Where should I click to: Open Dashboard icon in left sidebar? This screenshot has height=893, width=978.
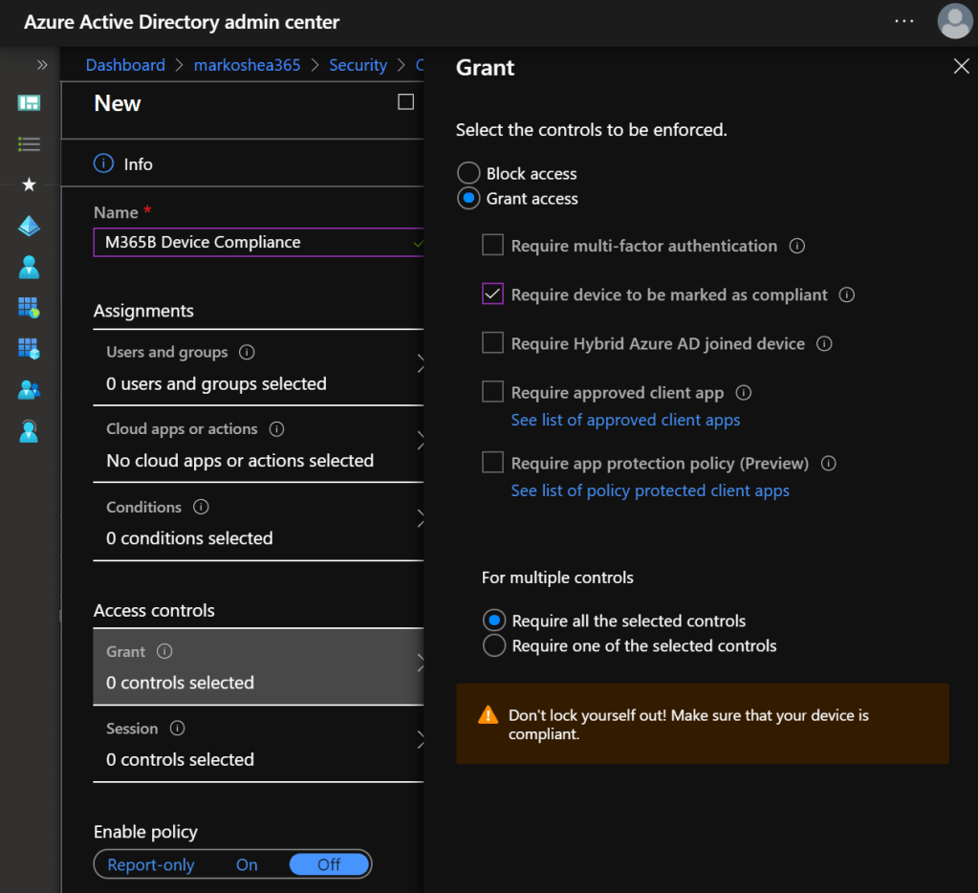click(29, 103)
